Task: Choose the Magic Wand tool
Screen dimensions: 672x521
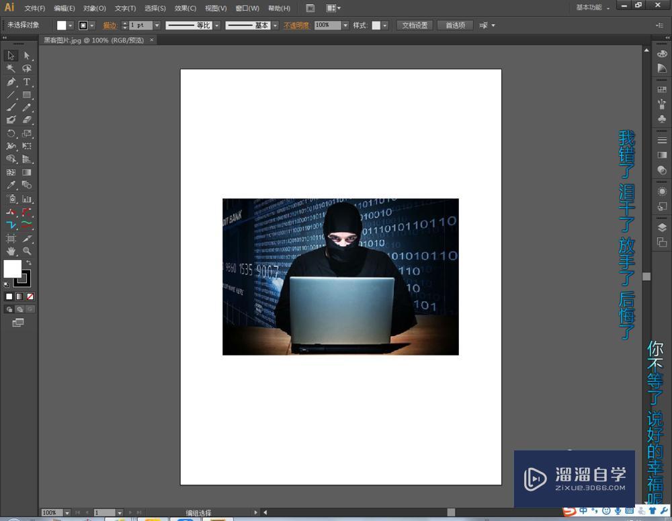Action: [11, 69]
